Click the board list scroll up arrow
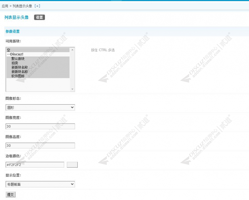The width and height of the screenshot is (249, 200). [72, 50]
